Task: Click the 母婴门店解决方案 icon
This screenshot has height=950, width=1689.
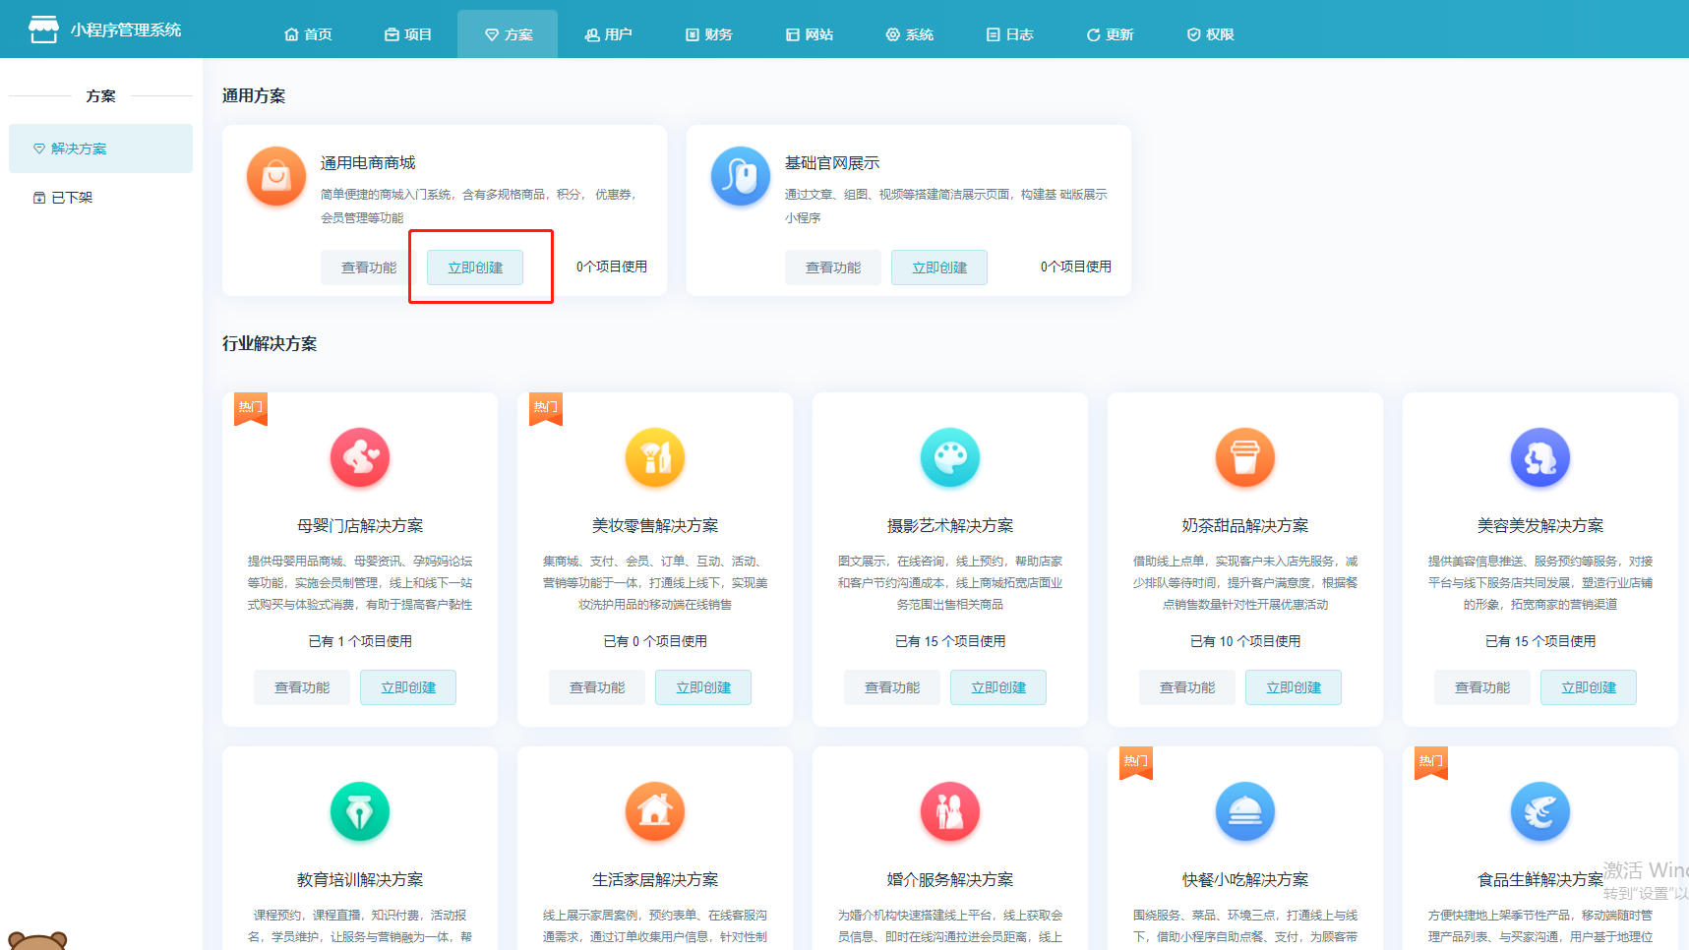Action: click(x=360, y=457)
